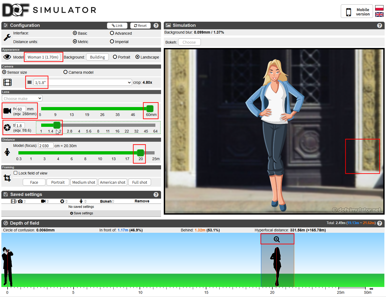
Task: Apply the Full shot framing preset
Action: (x=140, y=182)
